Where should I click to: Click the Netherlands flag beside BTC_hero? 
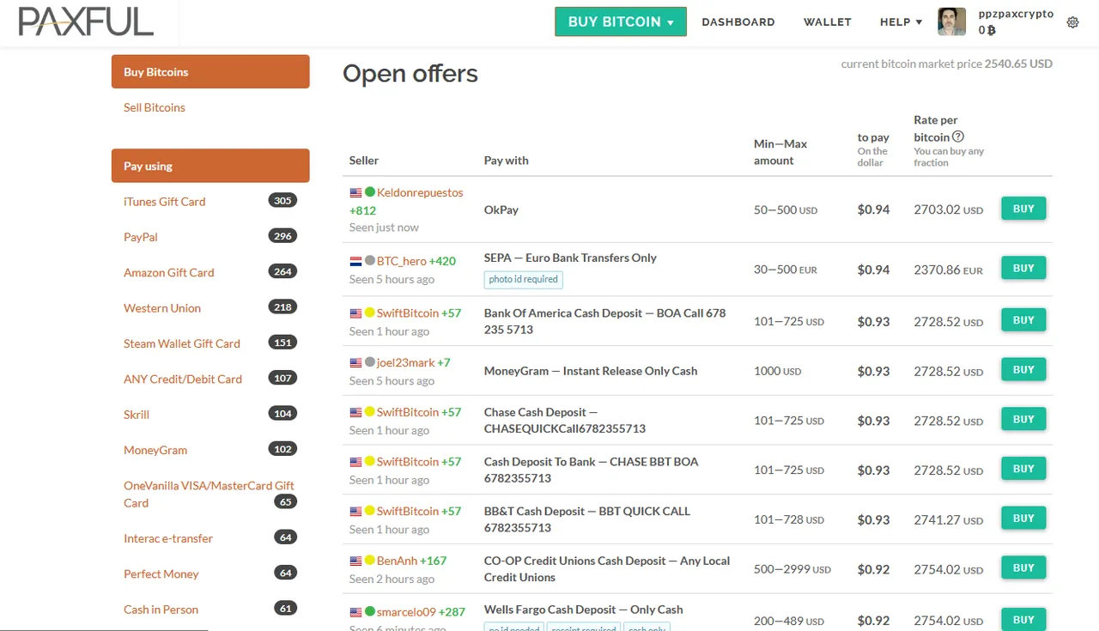(x=355, y=261)
